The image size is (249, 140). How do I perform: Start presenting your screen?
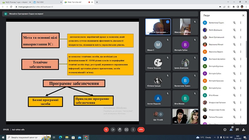[x=127, y=130]
